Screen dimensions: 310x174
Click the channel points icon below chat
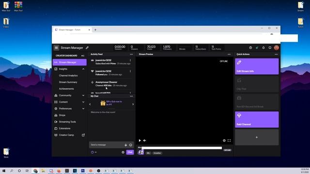click(x=93, y=152)
